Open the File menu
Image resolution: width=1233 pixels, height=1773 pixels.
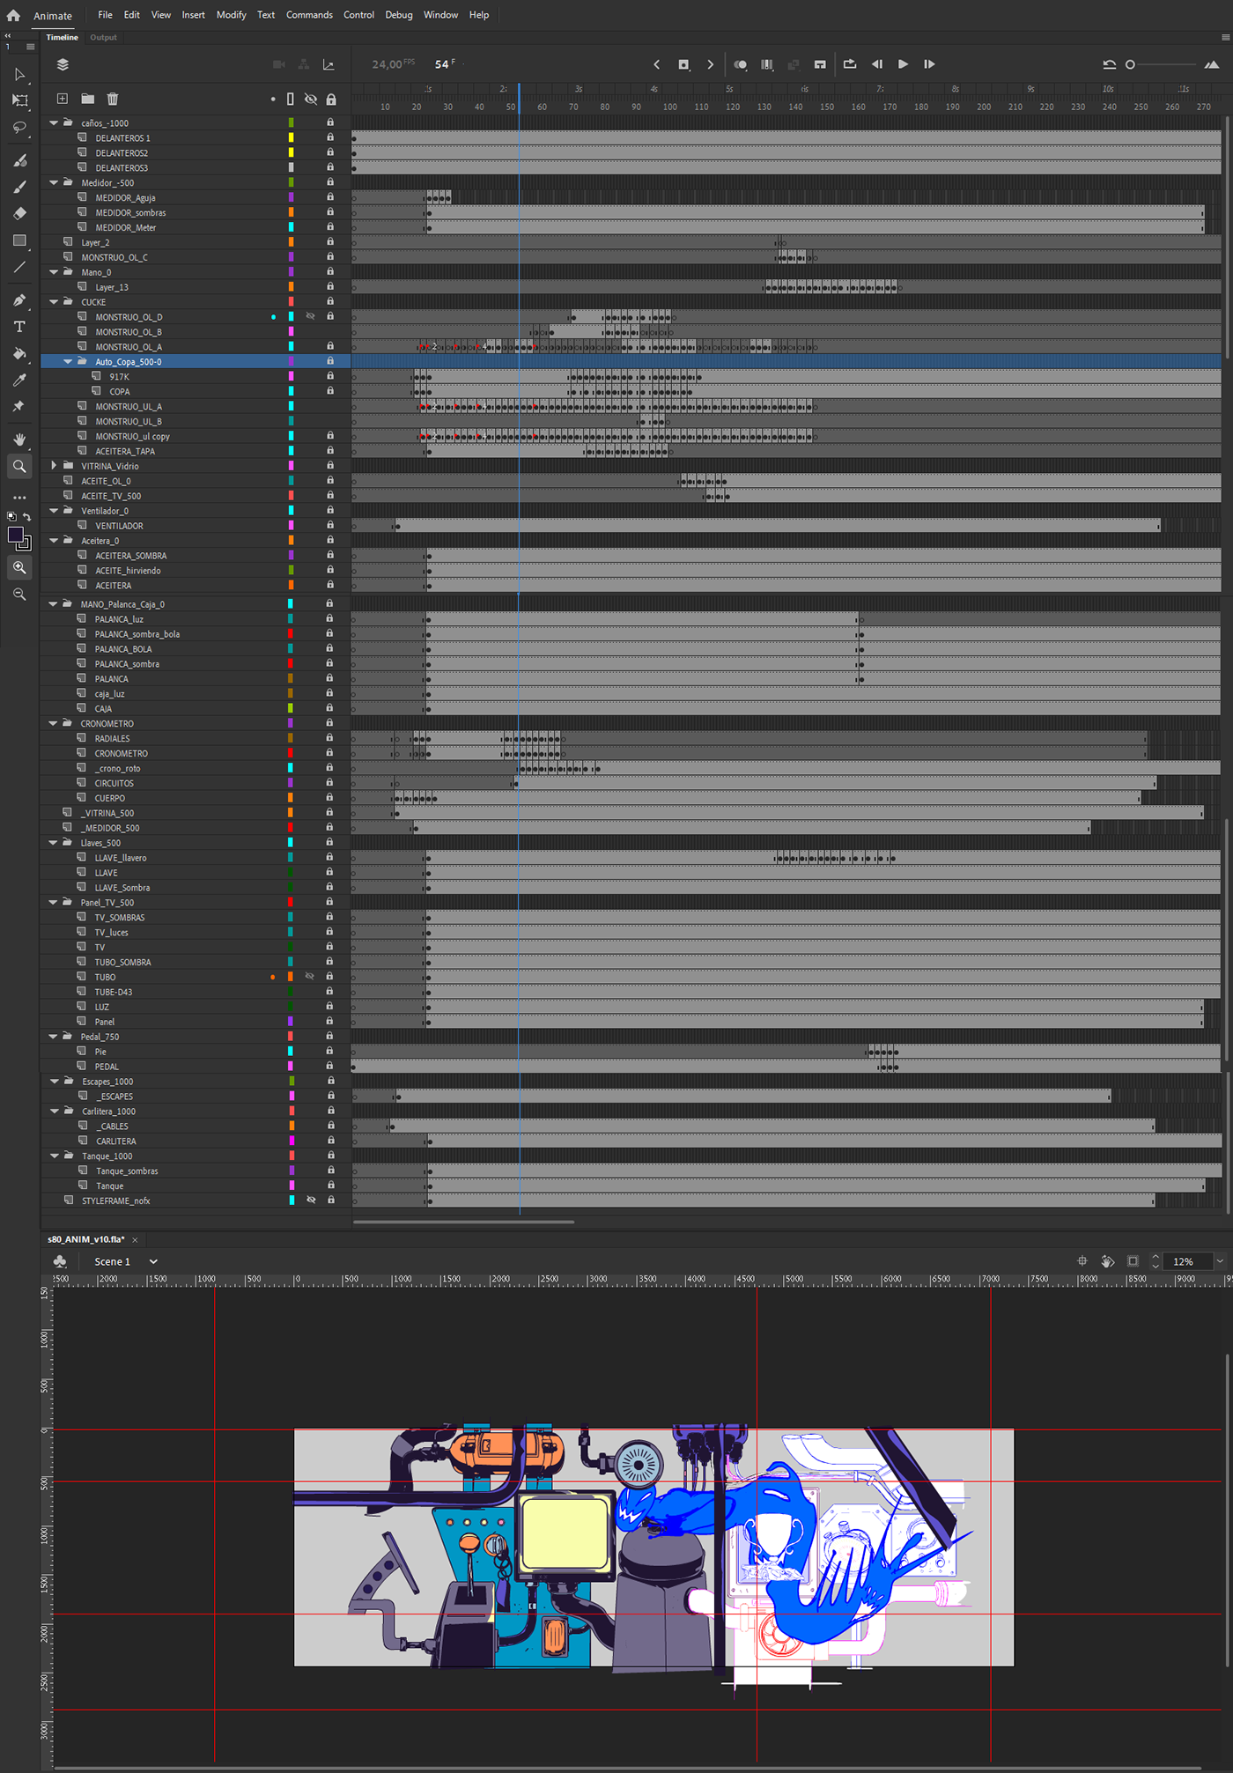point(105,15)
